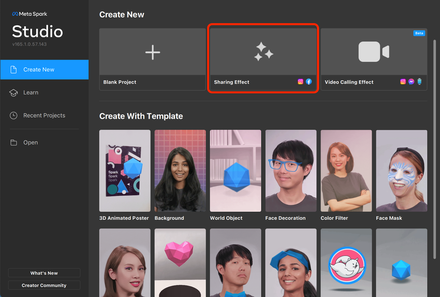Open the Face Mask template thumbnail
Image resolution: width=440 pixels, height=297 pixels.
[x=402, y=171]
